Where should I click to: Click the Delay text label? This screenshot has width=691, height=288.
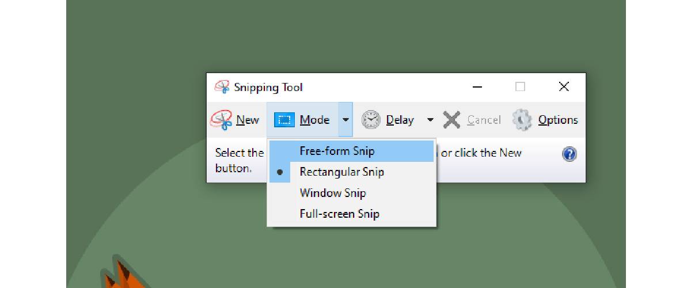(400, 120)
